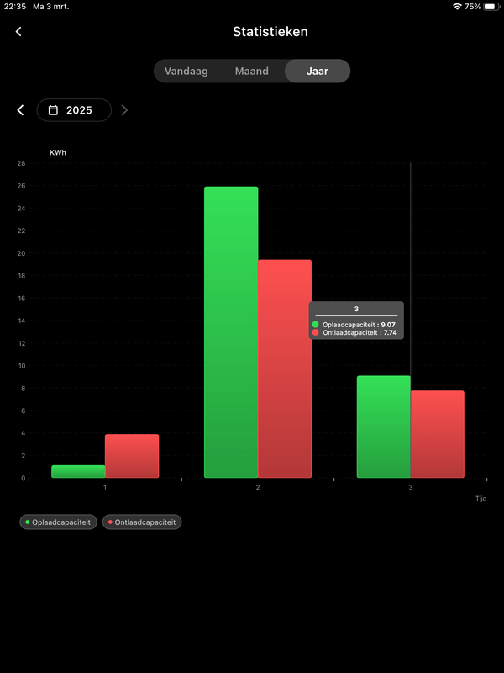This screenshot has width=504, height=673.
Task: Tap the tooltip header number 3
Action: (356, 309)
